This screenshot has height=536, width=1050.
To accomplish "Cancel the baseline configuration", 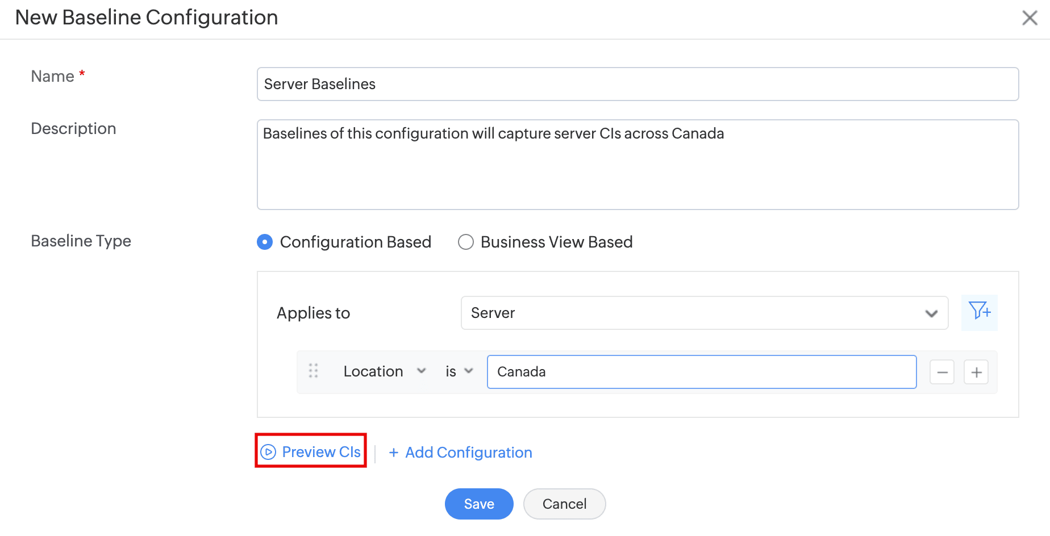I will (x=564, y=504).
